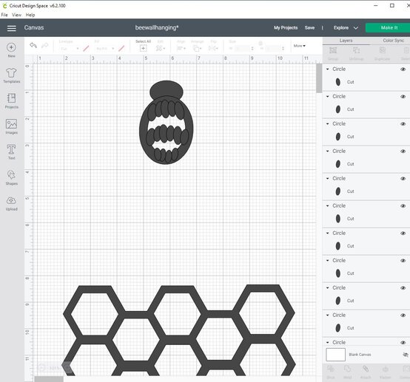Collapse the second Circle layer arrow

[328, 96]
